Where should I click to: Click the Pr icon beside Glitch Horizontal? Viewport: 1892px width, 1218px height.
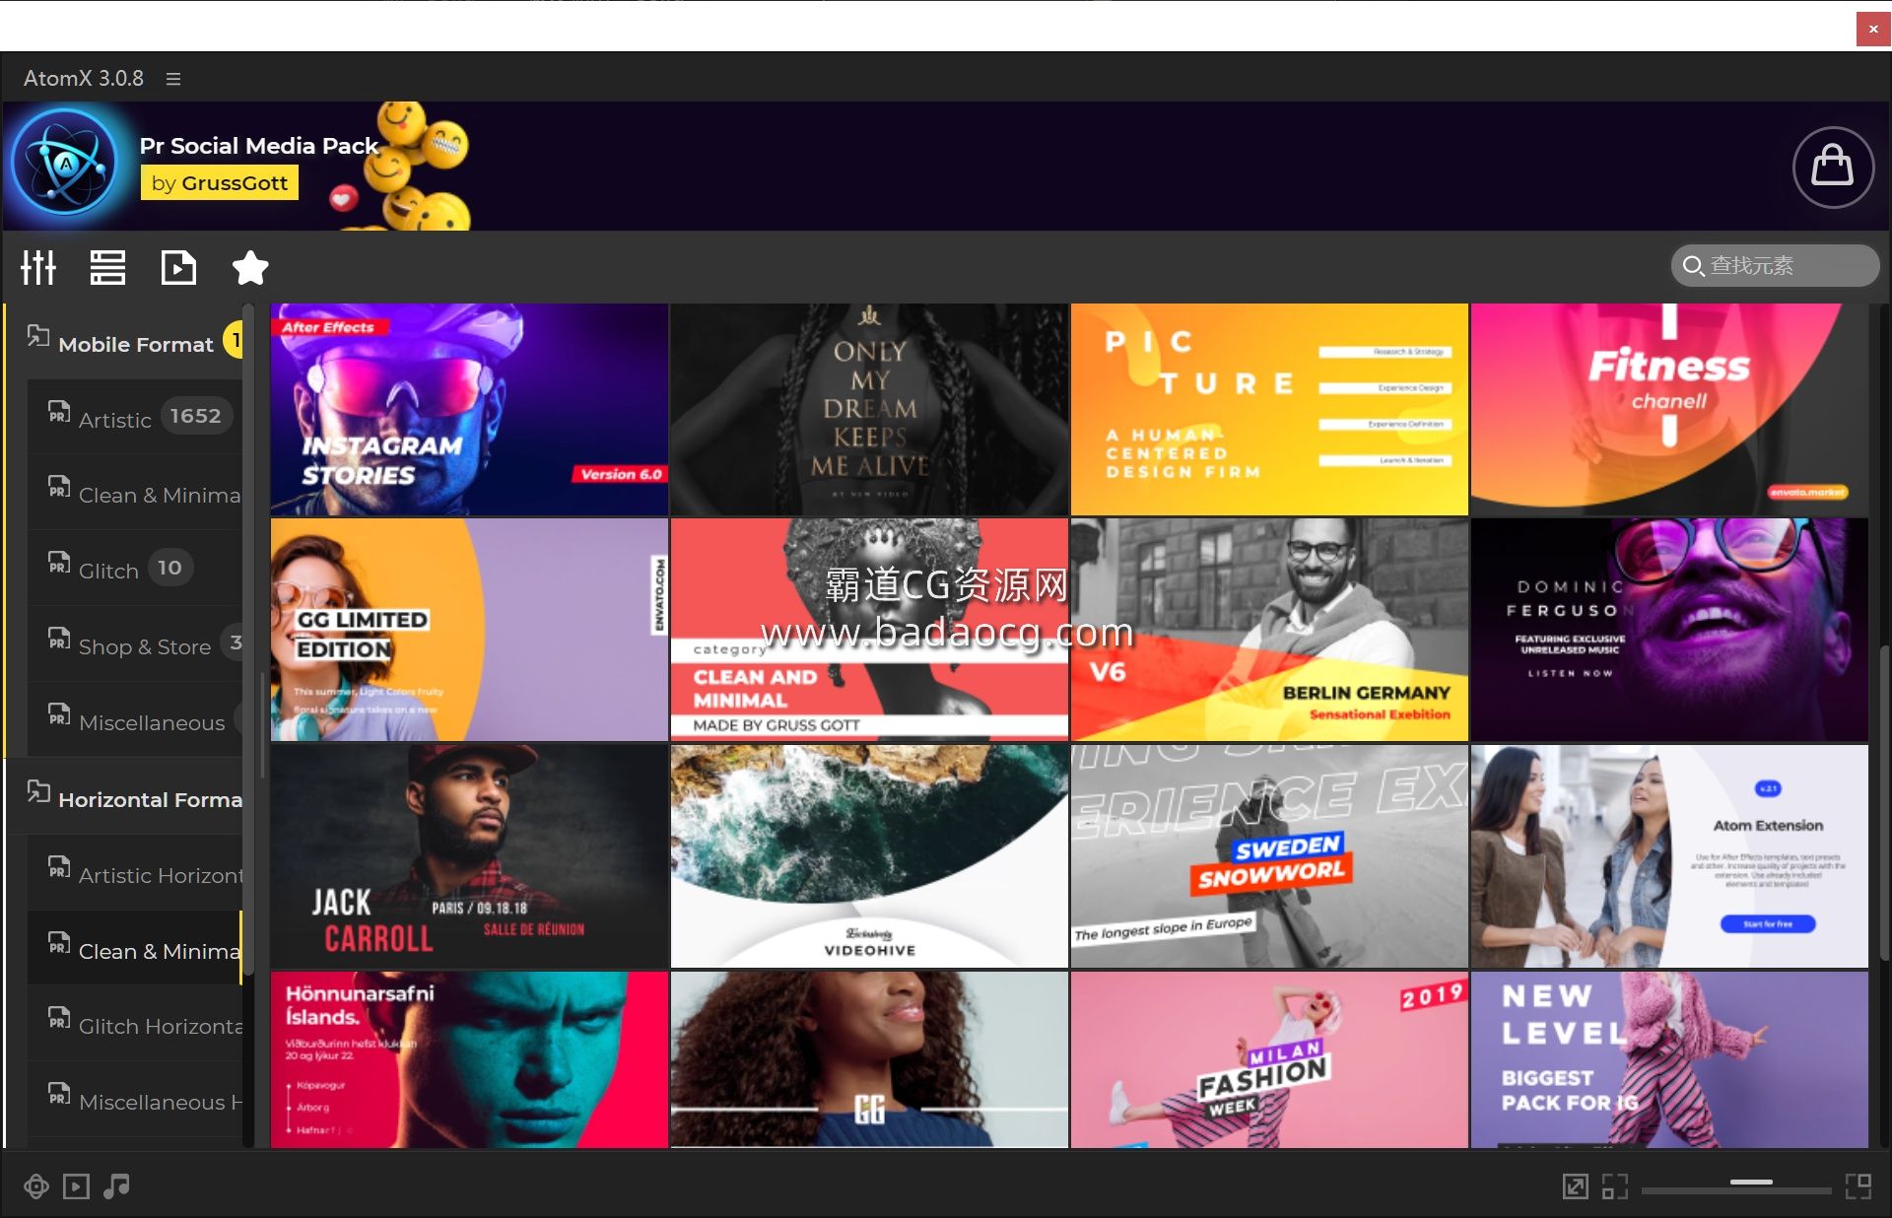point(59,1018)
